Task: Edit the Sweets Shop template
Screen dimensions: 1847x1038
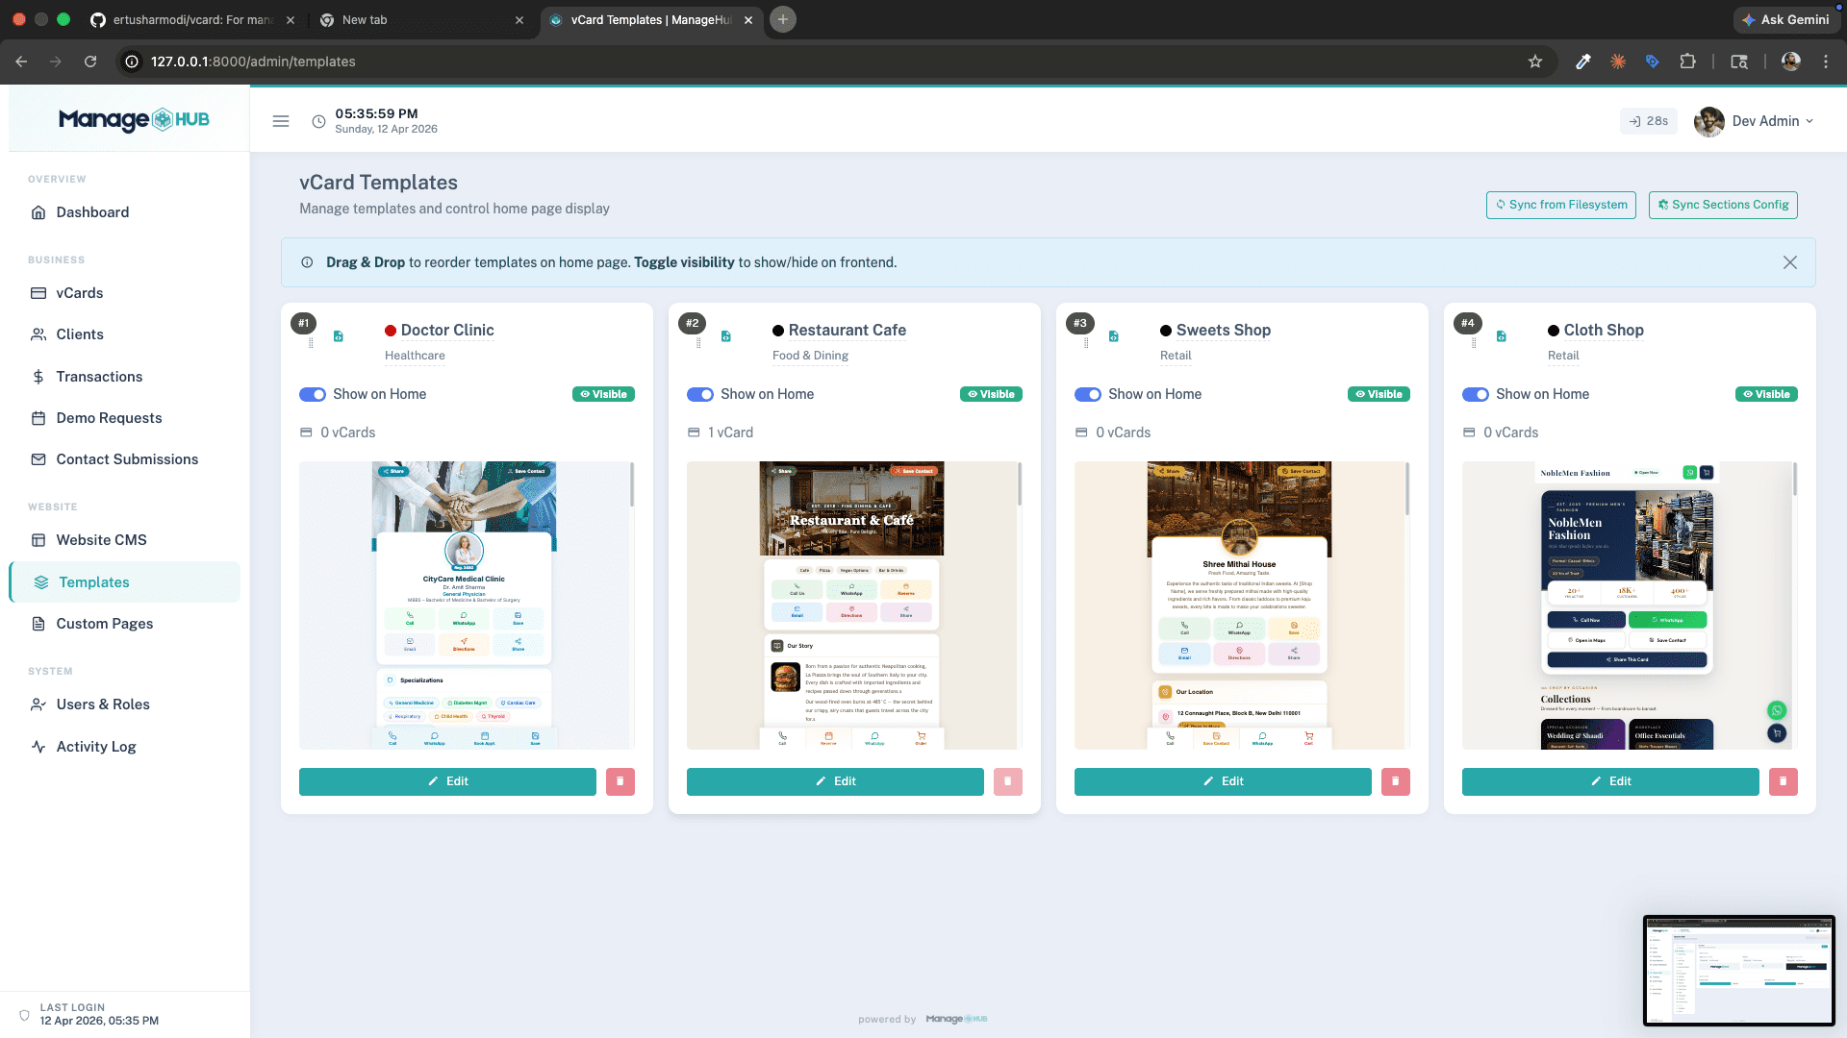Action: [1223, 781]
